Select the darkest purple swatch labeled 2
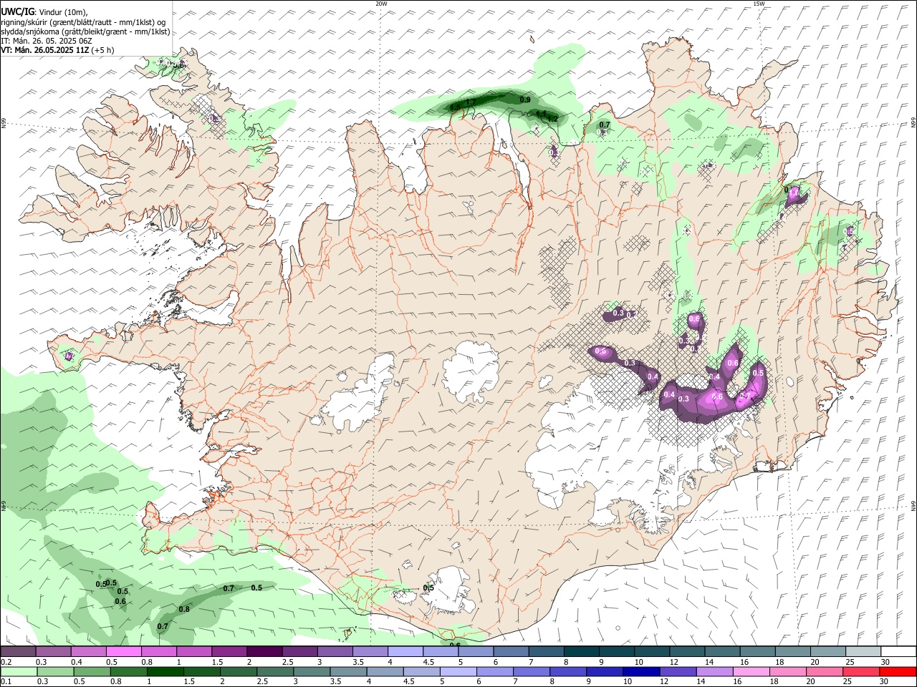This screenshot has width=917, height=687. click(264, 652)
